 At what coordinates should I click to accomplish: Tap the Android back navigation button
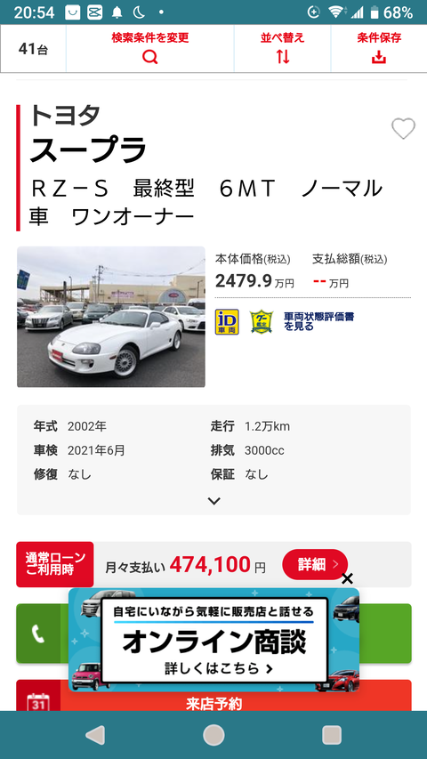[95, 735]
